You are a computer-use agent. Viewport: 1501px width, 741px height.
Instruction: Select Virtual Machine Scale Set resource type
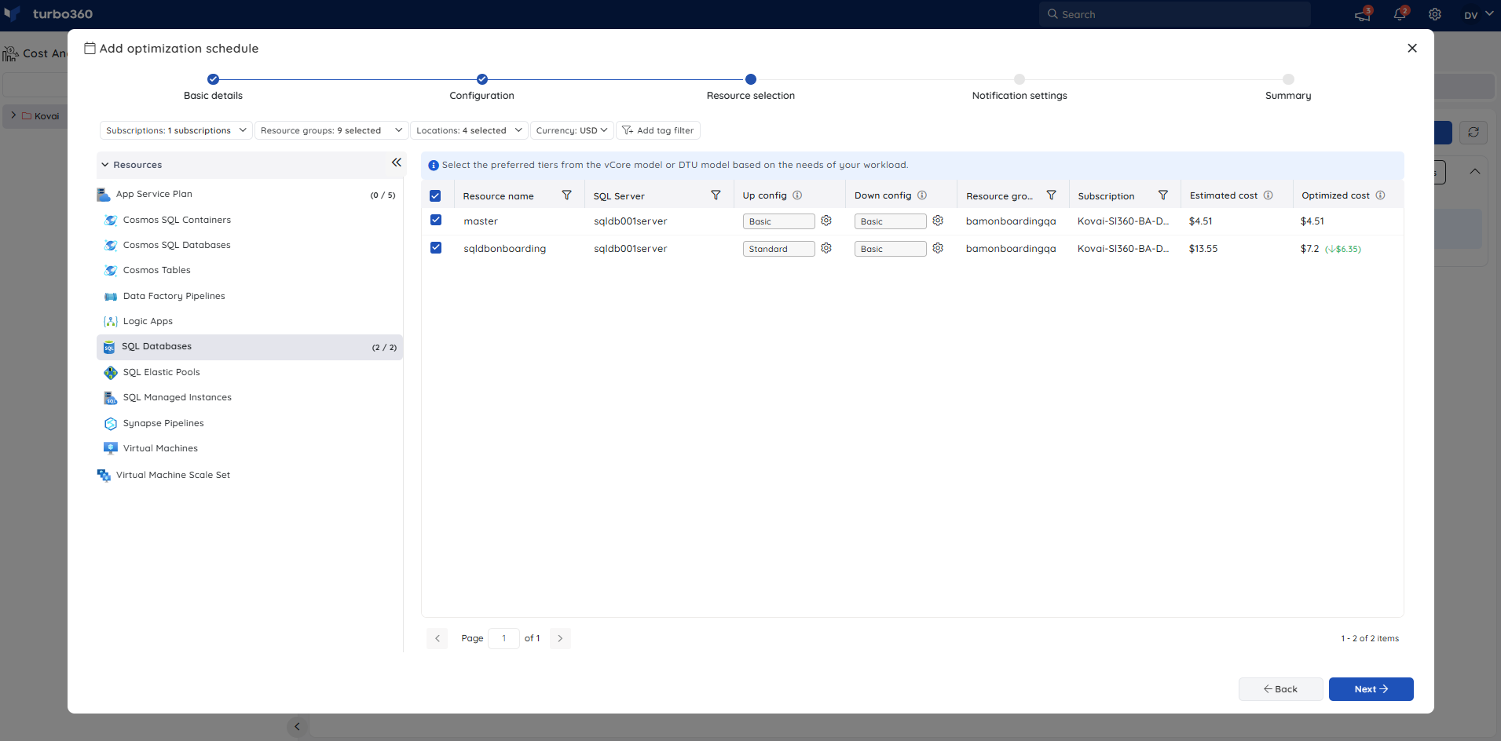coord(250,475)
